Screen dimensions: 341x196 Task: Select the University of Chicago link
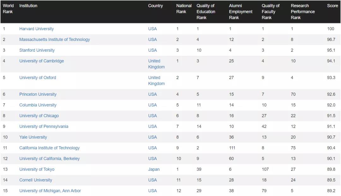point(39,116)
